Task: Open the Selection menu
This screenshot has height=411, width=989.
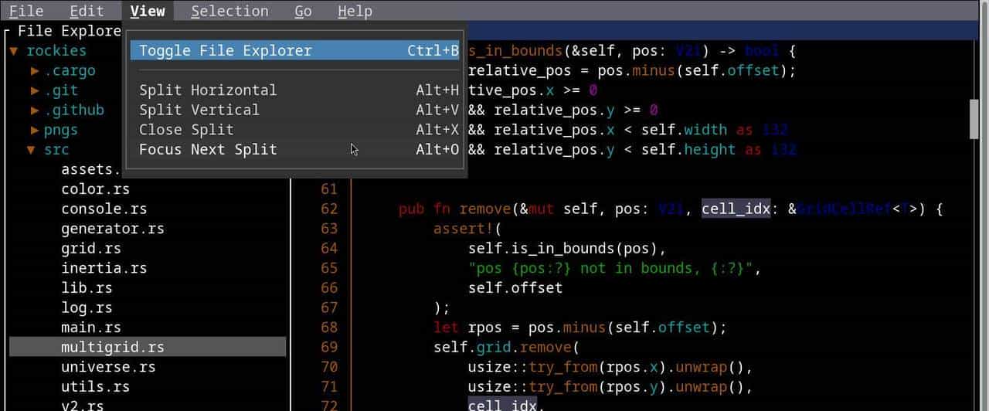Action: (229, 11)
